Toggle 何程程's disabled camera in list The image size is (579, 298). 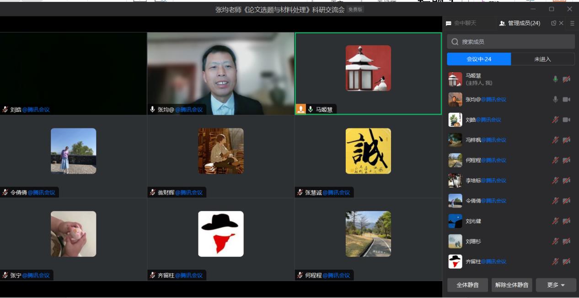point(566,160)
